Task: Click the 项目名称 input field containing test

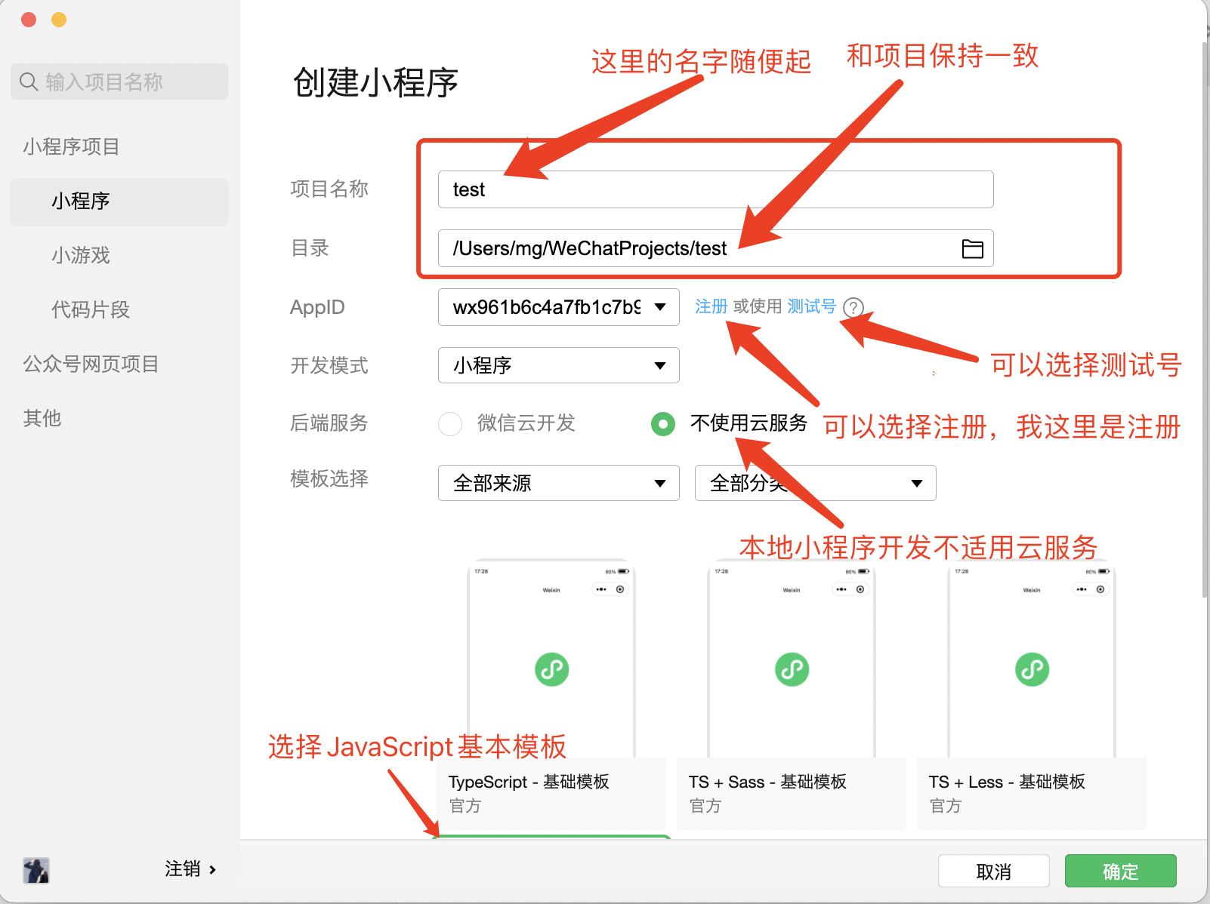Action: point(715,189)
